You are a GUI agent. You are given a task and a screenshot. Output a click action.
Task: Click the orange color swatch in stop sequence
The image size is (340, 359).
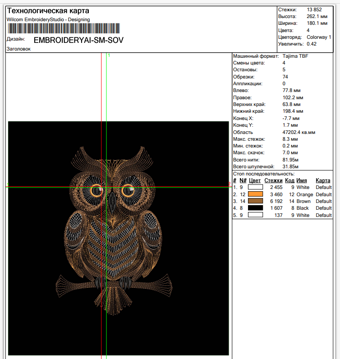[255, 194]
